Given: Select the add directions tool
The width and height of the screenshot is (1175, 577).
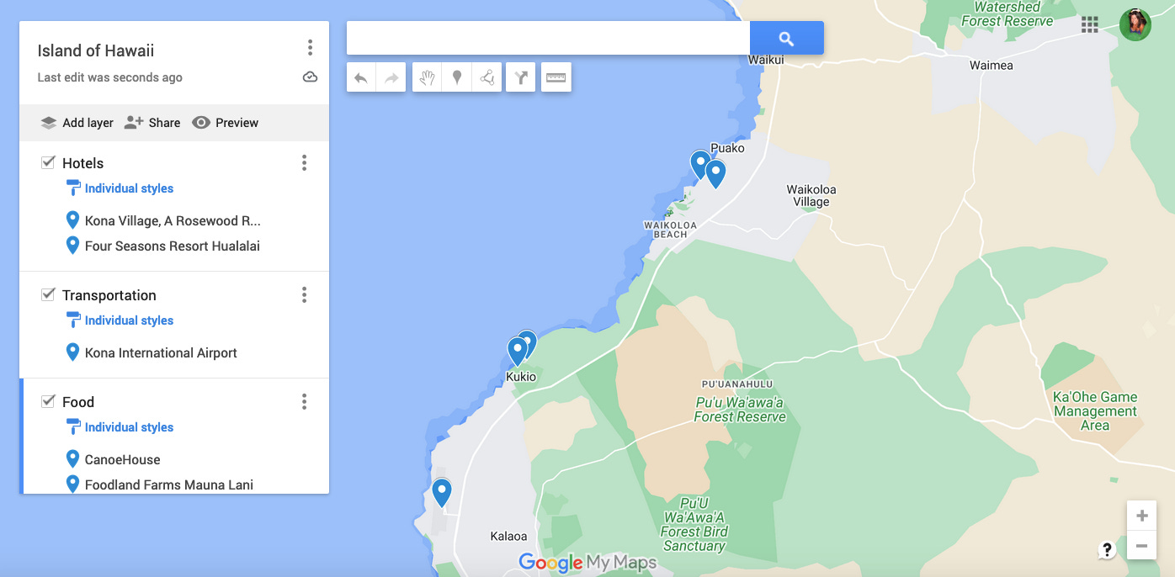Looking at the screenshot, I should [x=521, y=77].
